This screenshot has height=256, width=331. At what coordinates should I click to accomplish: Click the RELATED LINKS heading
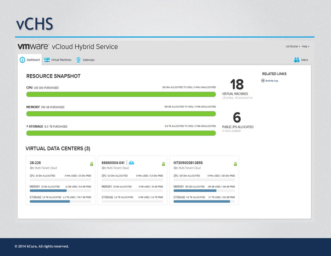click(x=274, y=74)
